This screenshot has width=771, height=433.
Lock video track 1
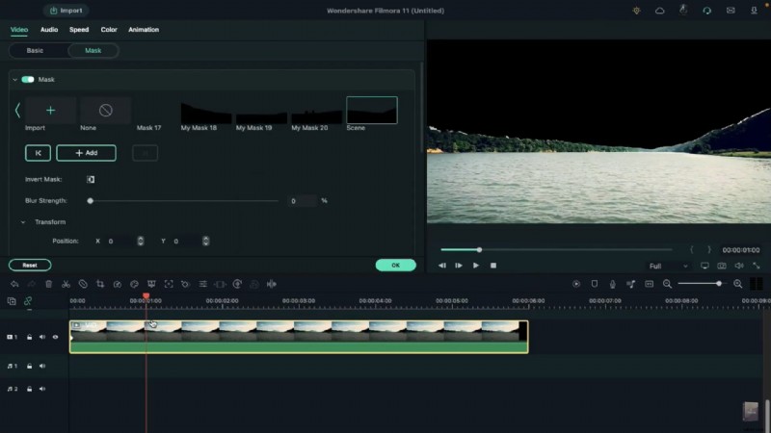click(30, 337)
